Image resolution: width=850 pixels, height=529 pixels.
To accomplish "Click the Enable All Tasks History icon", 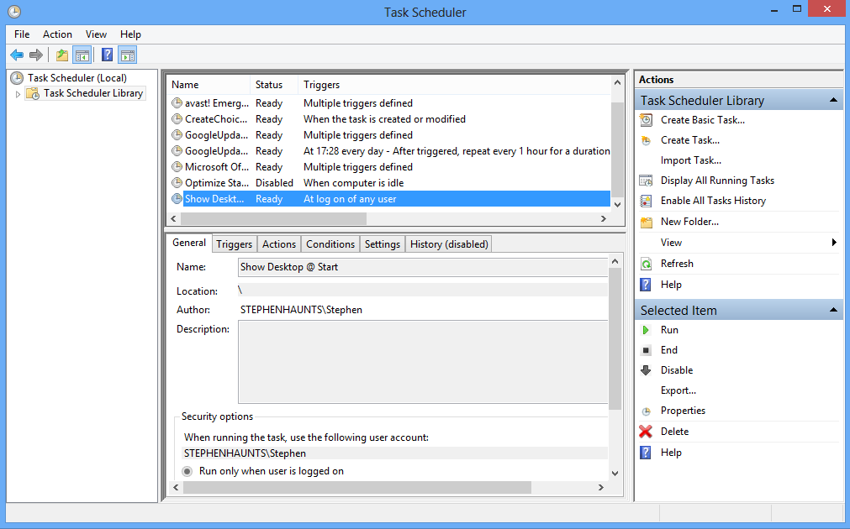I will pyautogui.click(x=647, y=200).
